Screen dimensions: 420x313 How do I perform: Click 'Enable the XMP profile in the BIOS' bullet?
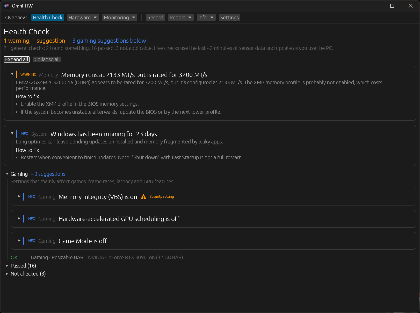(x=79, y=104)
